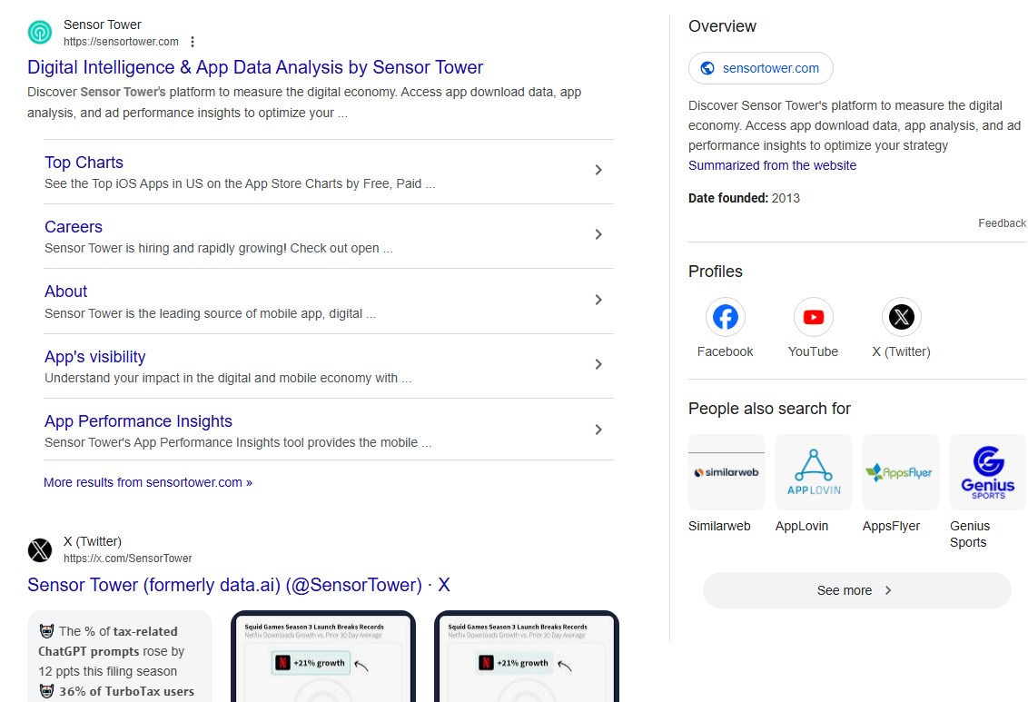Click the Overview heading
The height and width of the screenshot is (702, 1028).
click(x=722, y=26)
